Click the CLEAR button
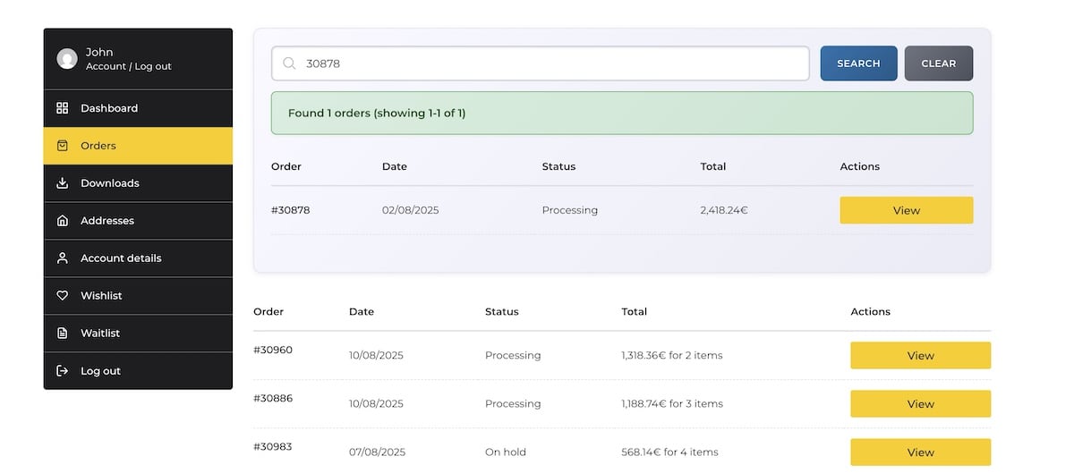 click(x=939, y=63)
